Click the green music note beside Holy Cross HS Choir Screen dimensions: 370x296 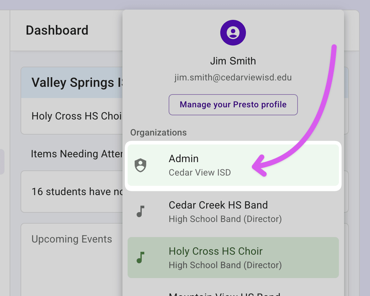coord(140,258)
